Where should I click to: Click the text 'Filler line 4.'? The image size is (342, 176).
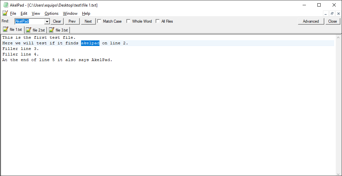(20, 54)
